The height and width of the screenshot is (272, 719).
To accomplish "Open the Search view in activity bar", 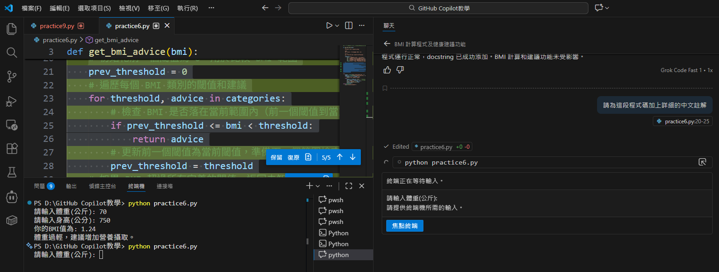I will (12, 53).
